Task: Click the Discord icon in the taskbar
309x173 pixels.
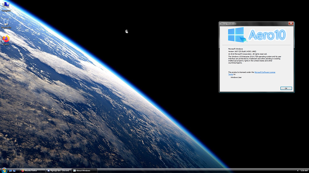Action: click(48, 171)
